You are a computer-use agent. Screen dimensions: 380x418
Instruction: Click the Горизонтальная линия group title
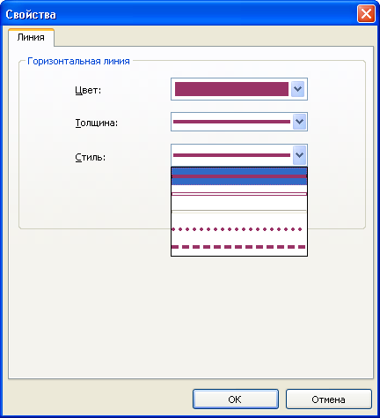78,61
